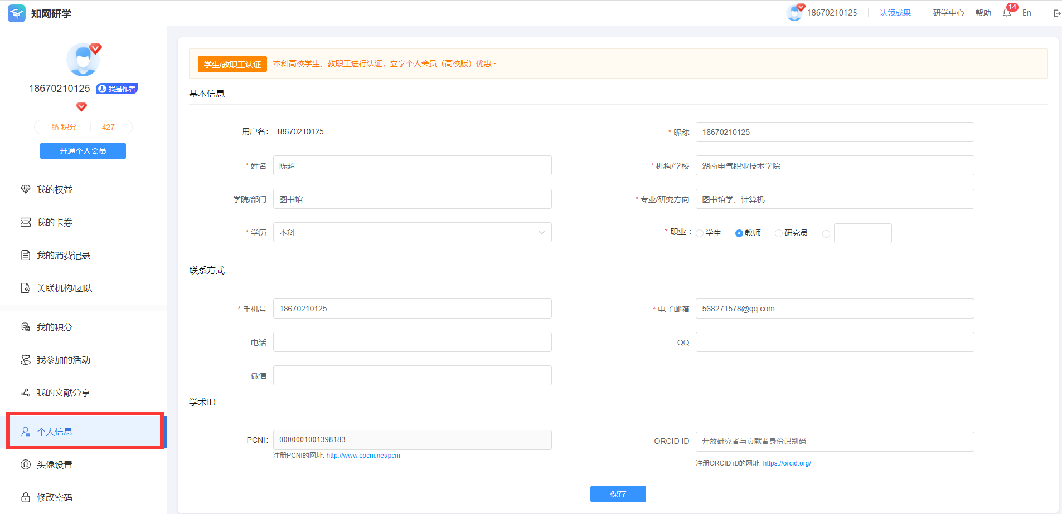Click the empty QQ input field
Viewport: 1062px width, 514px height.
[x=835, y=342]
